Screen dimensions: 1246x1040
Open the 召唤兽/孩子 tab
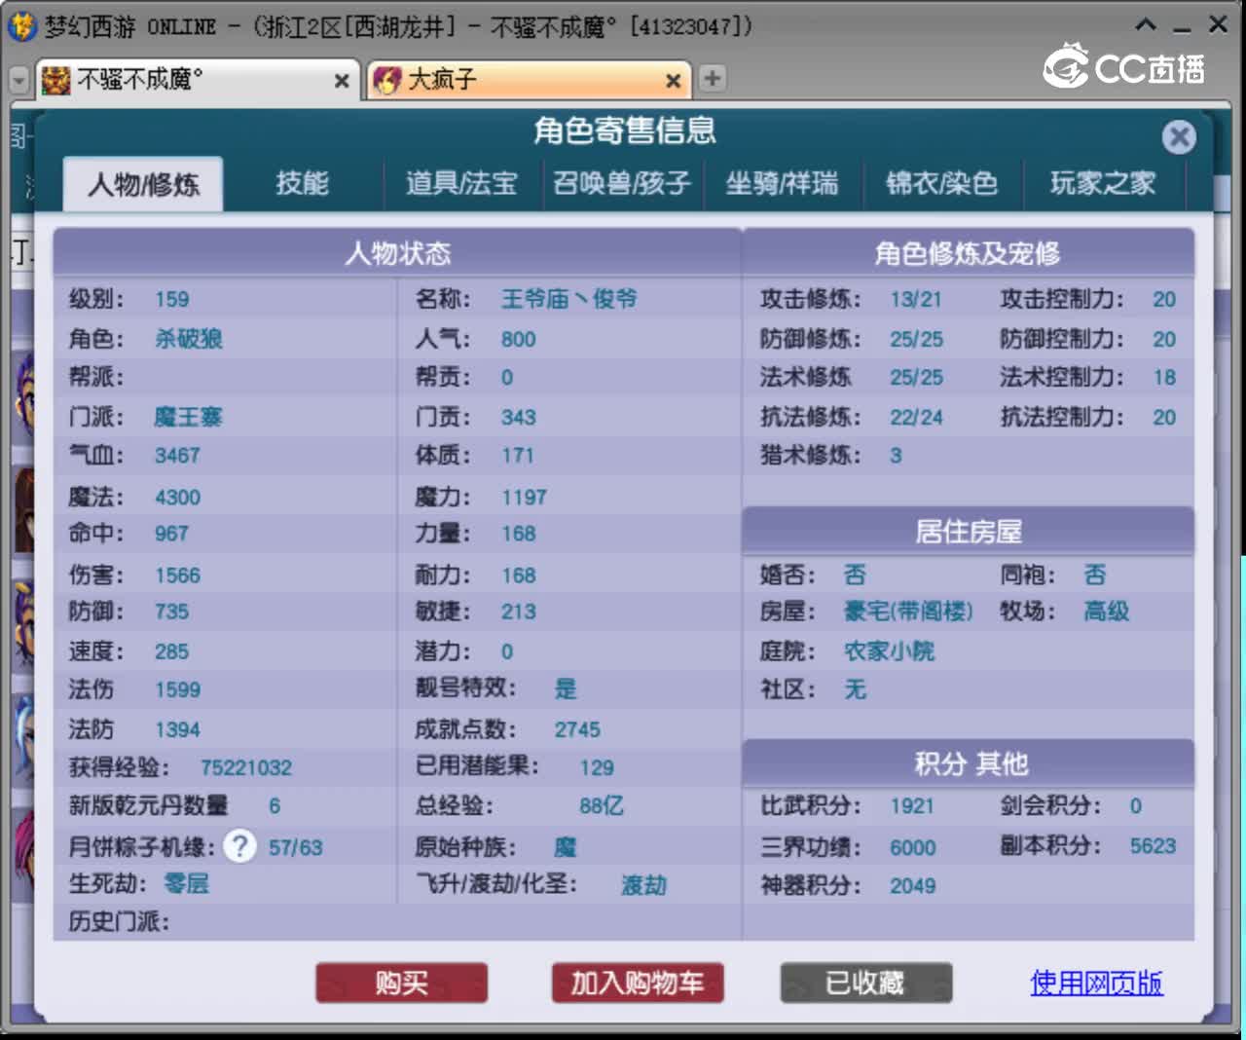622,184
